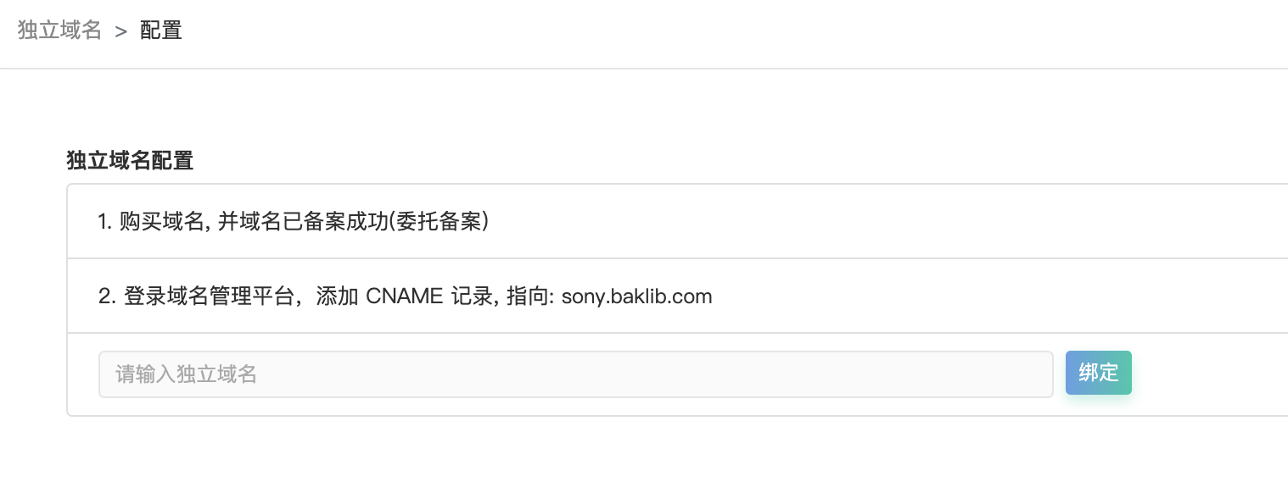Click the 独立域名 breadcrumb link

coord(59,30)
